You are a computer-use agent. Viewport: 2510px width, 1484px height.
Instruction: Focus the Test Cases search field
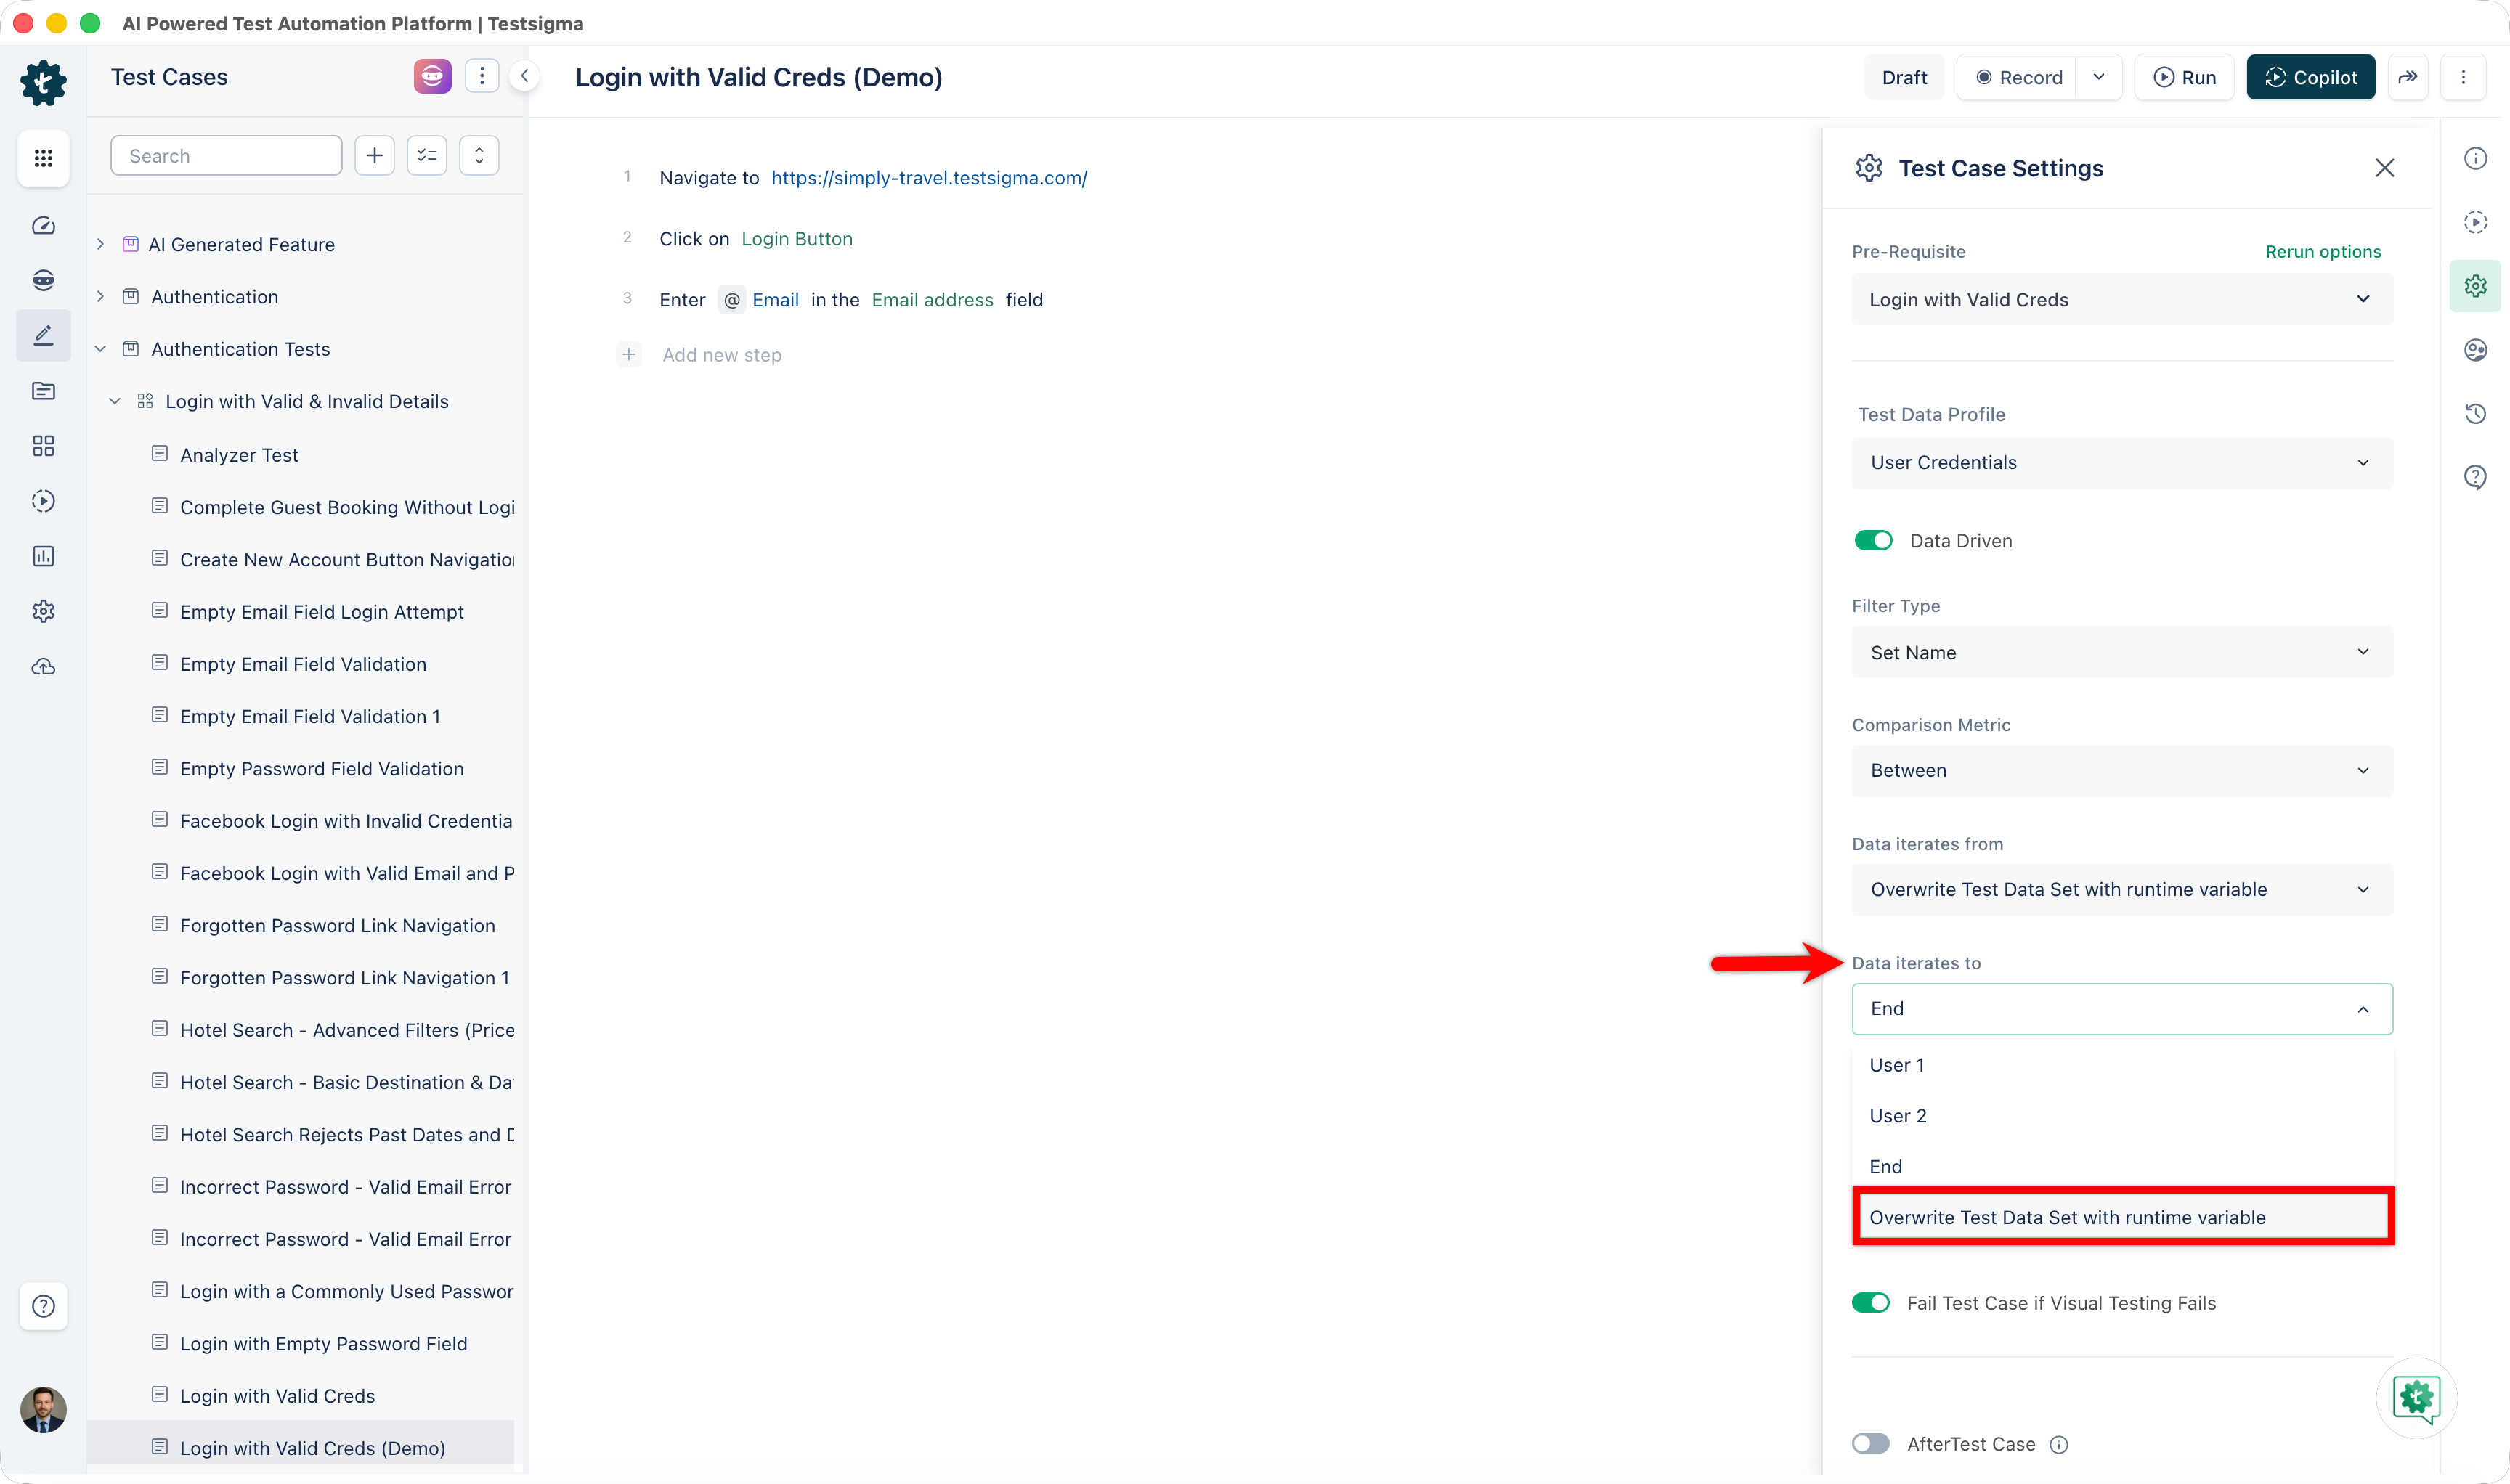(226, 156)
